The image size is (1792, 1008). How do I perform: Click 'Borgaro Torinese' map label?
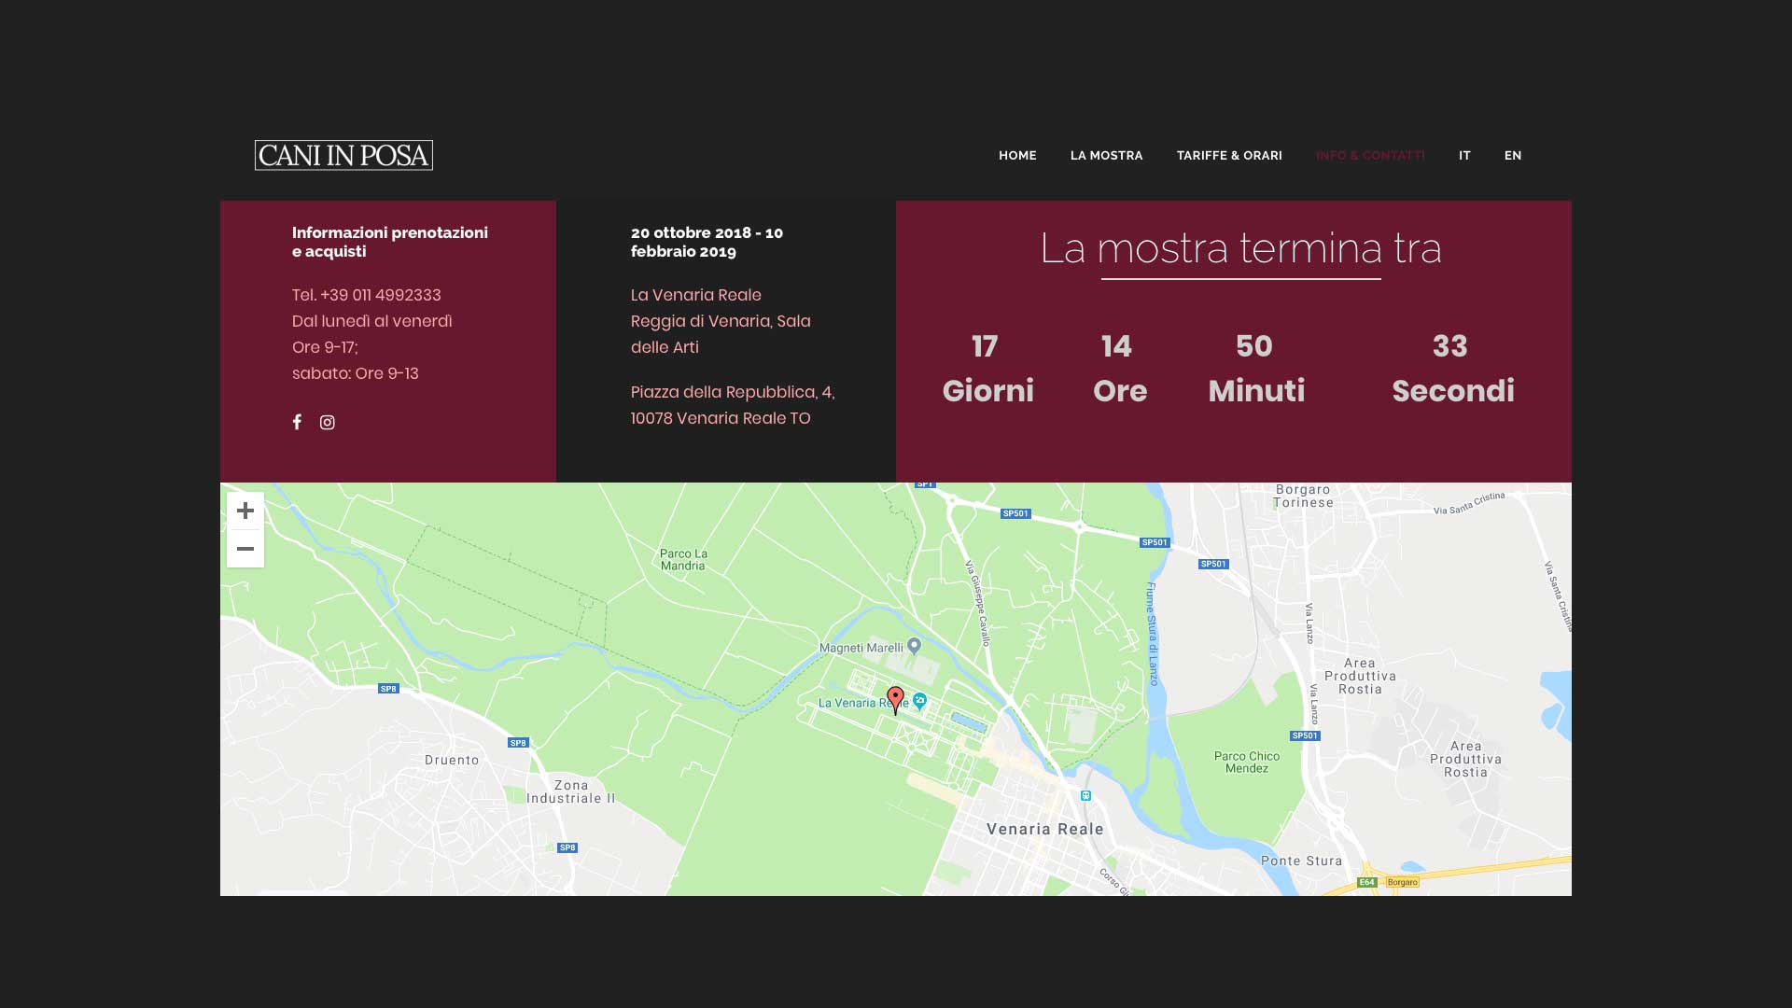point(1303,496)
